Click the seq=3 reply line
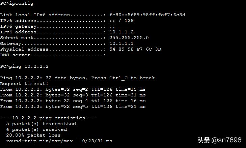Image resolution: width=246 pixels, height=148 pixels. pos(73,95)
